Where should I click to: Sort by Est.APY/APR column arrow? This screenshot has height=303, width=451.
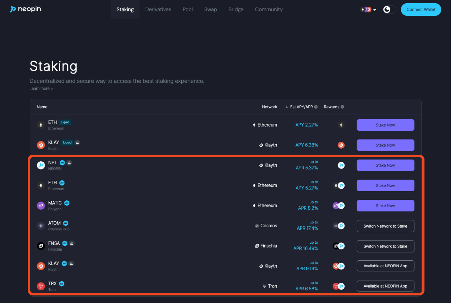pos(287,107)
